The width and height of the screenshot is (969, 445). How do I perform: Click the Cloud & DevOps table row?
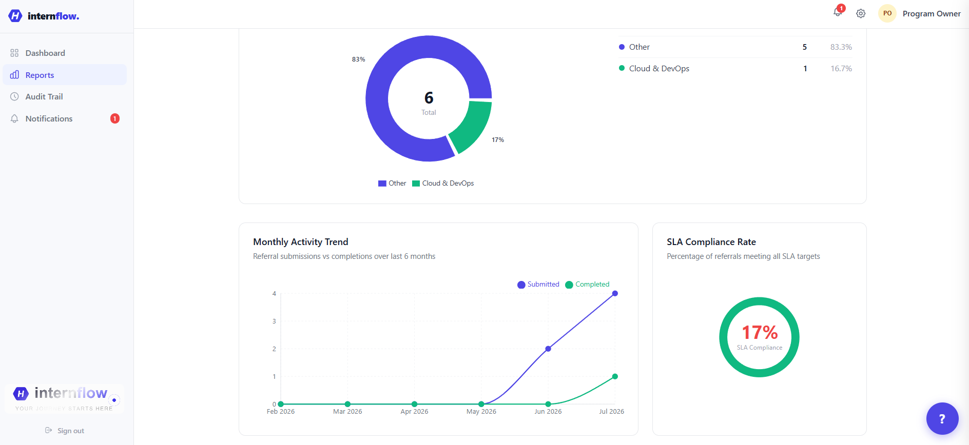point(735,69)
